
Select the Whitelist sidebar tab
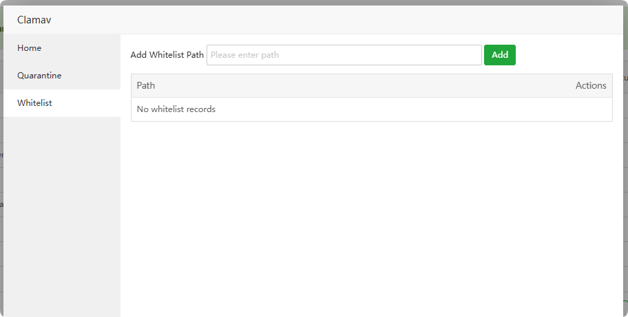[x=34, y=103]
